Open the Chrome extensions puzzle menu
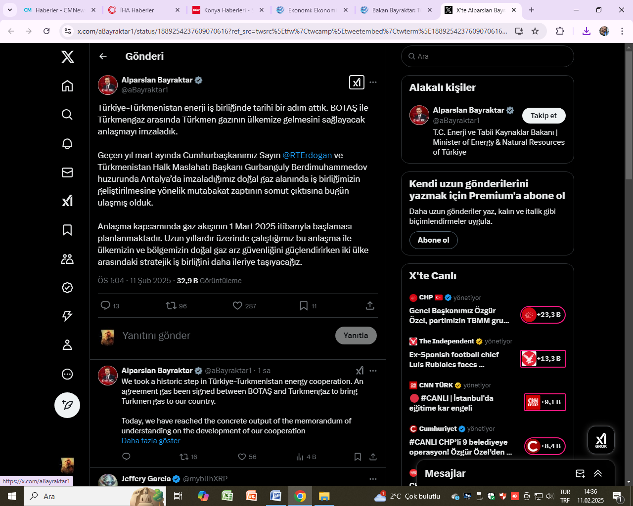Screen dimensions: 633x506 pyautogui.click(x=560, y=31)
